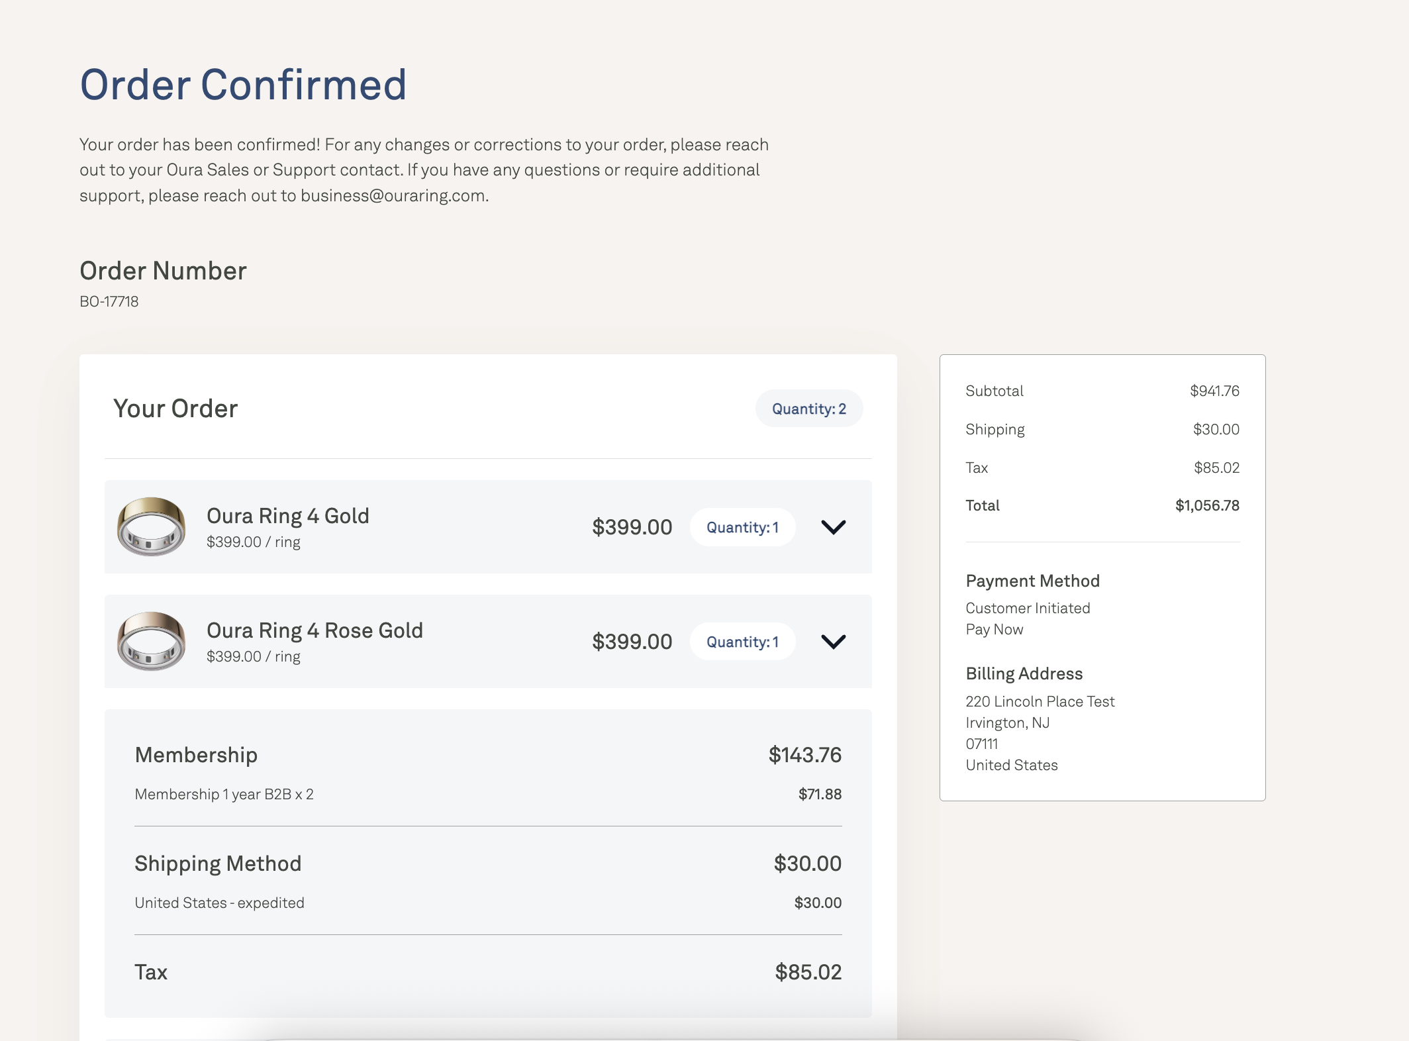Click the Subtotal value $941.76
This screenshot has width=1409, height=1041.
point(1214,391)
